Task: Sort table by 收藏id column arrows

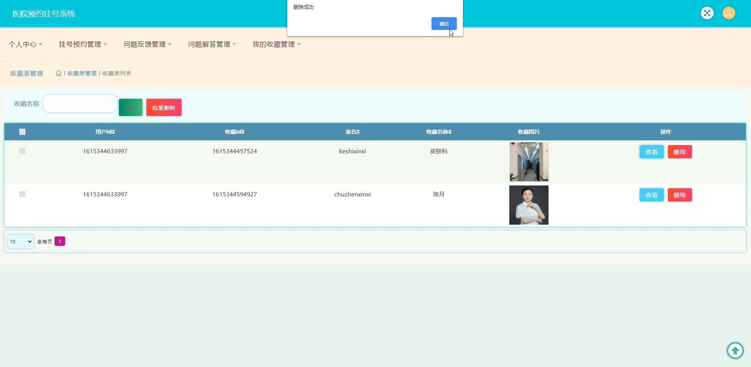Action: (242, 132)
